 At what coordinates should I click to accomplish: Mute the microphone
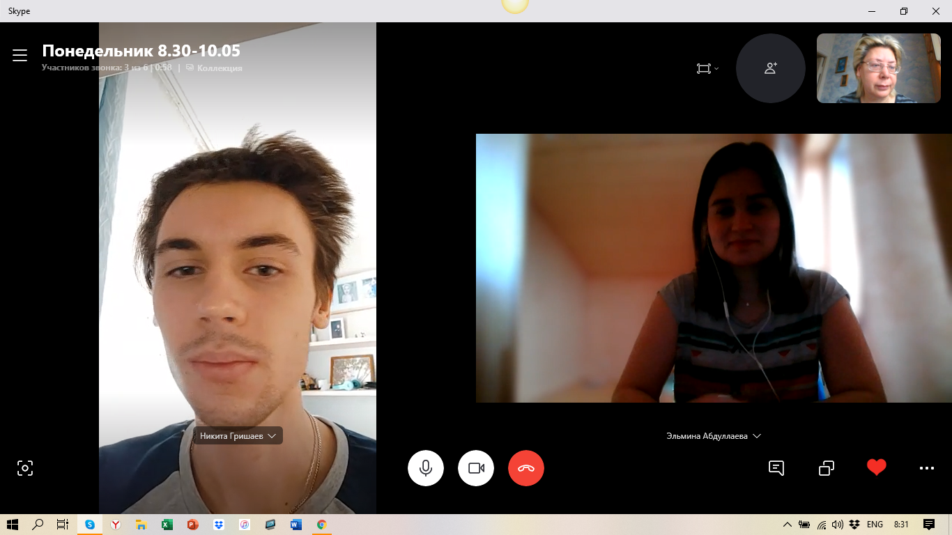pos(426,468)
